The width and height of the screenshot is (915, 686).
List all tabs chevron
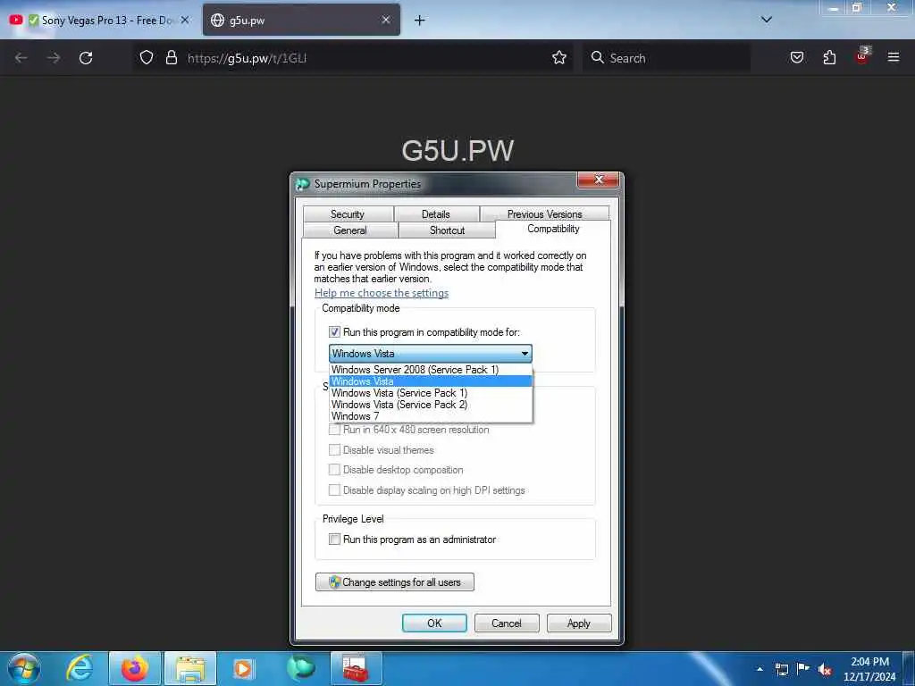766,20
